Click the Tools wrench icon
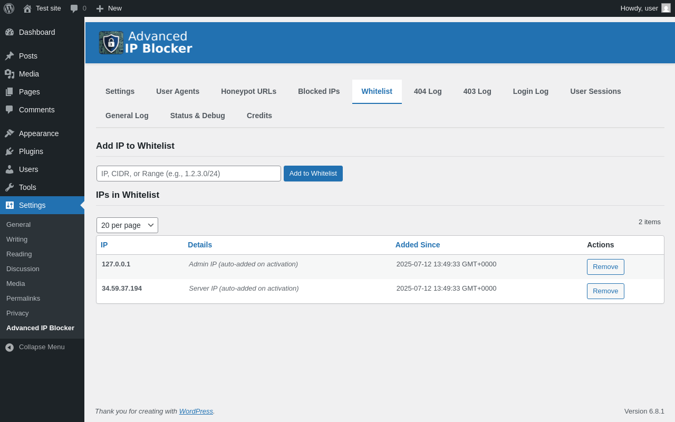Image resolution: width=675 pixels, height=422 pixels. pos(9,187)
